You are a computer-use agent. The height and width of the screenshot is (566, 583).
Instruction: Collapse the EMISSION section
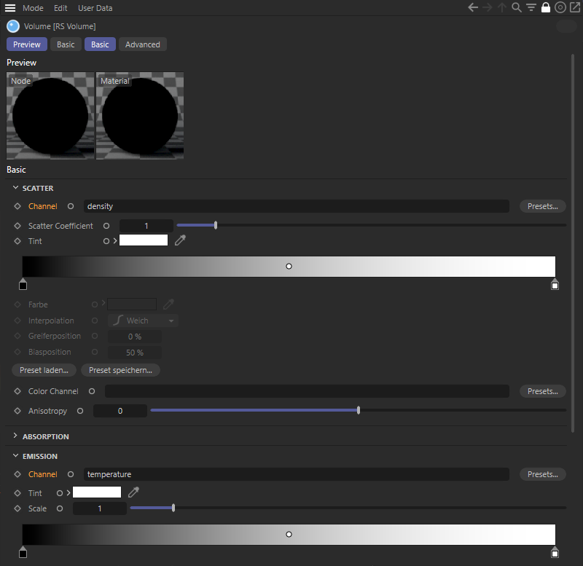pos(15,456)
